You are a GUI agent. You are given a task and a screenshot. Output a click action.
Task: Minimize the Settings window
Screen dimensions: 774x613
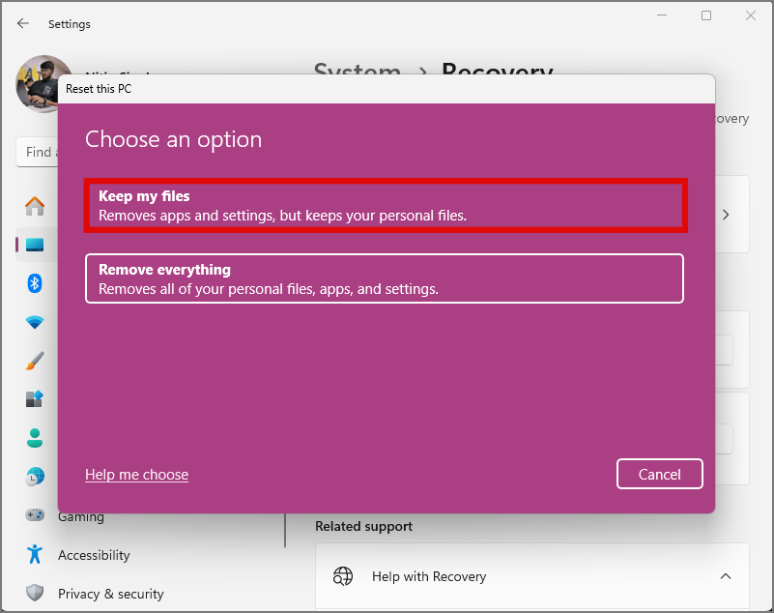click(662, 15)
